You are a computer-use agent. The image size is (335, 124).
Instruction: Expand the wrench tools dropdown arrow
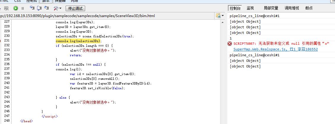click(60, 9)
